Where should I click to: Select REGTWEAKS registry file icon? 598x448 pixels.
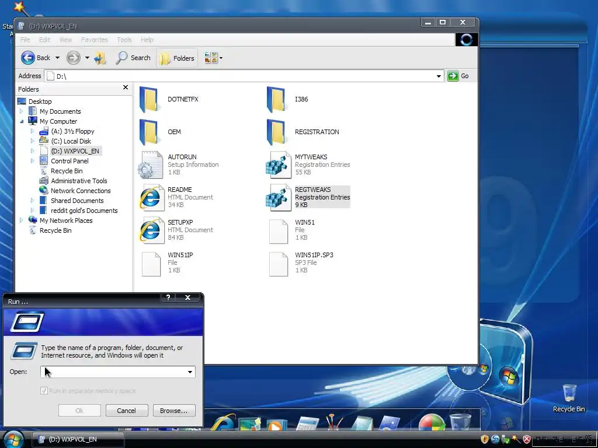click(x=278, y=197)
